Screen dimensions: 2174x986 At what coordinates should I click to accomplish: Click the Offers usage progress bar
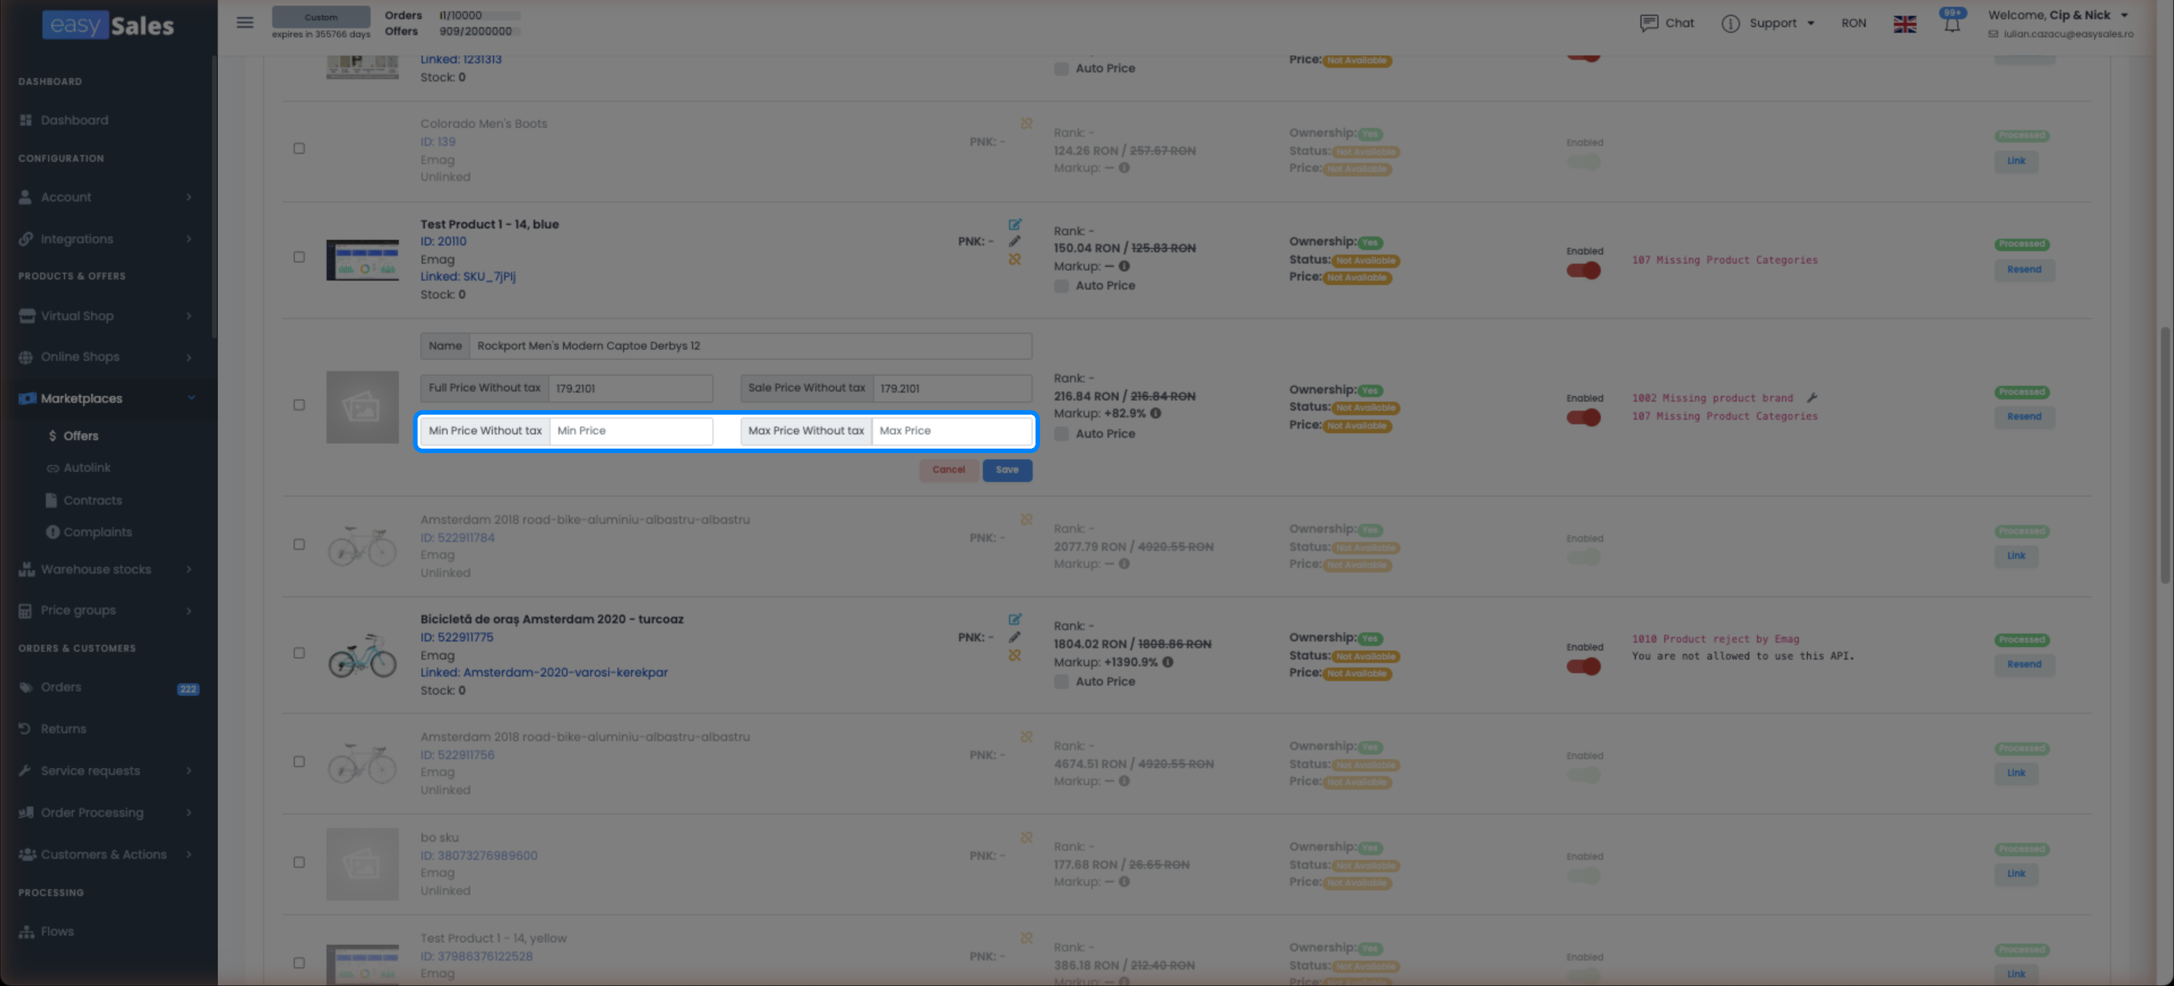click(x=479, y=31)
